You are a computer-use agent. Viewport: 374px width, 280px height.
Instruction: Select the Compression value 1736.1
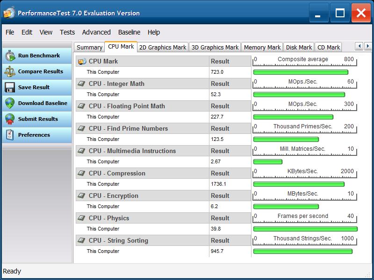[x=218, y=184]
